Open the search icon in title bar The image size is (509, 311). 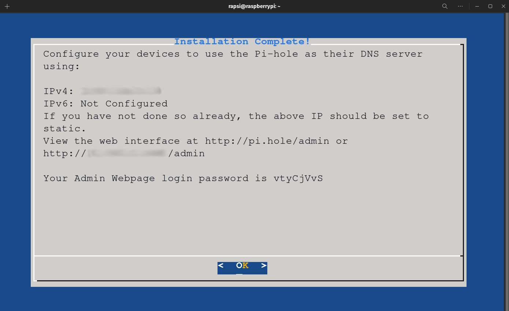[445, 6]
